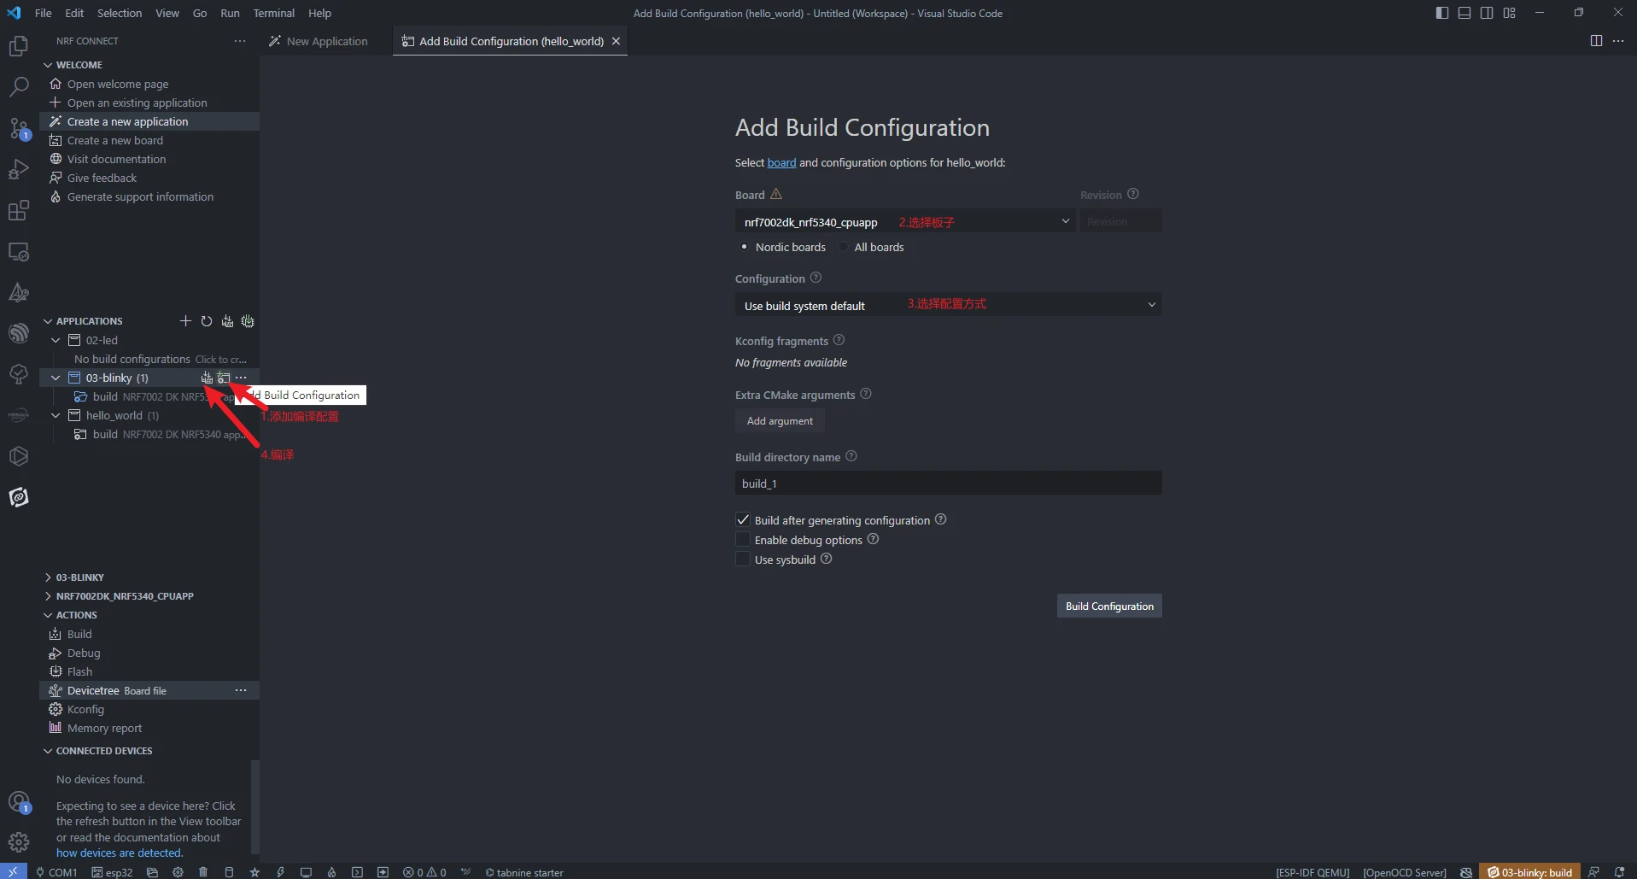
Task: Switch to the New Application tab
Action: click(319, 41)
